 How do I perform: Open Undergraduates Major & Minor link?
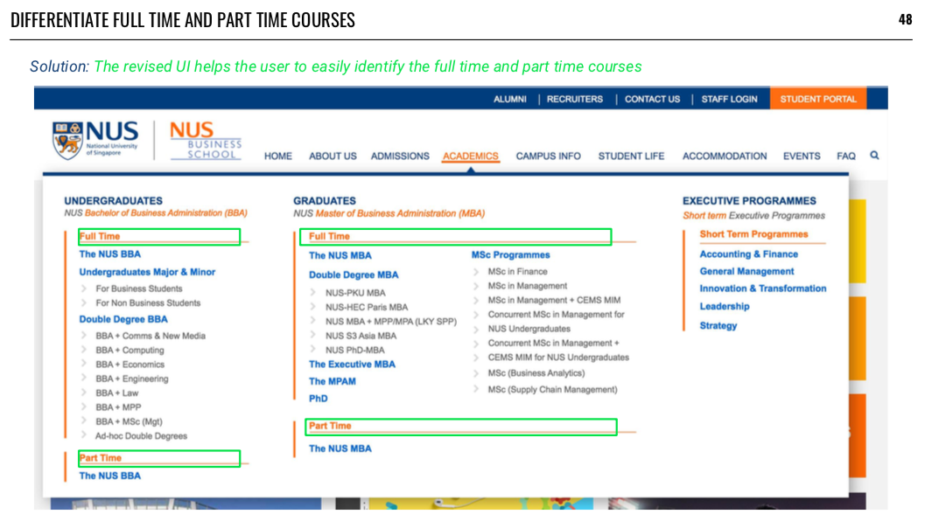(147, 272)
